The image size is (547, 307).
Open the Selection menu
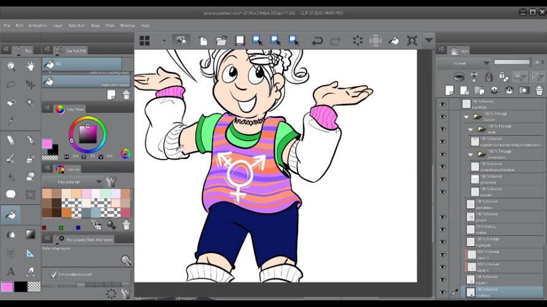76,25
